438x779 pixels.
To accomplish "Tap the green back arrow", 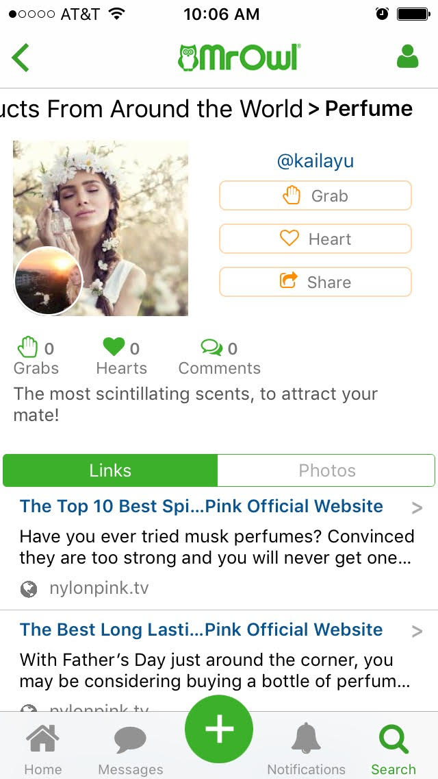I will click(21, 58).
